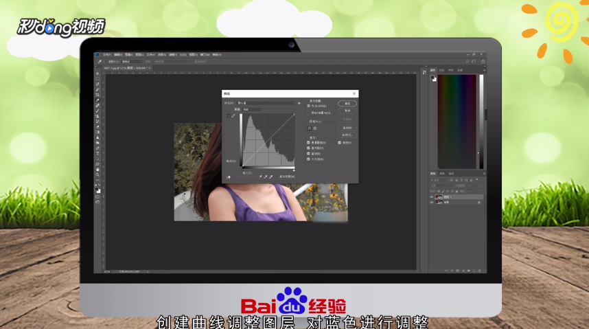Select the Eraser tool

pos(97,126)
